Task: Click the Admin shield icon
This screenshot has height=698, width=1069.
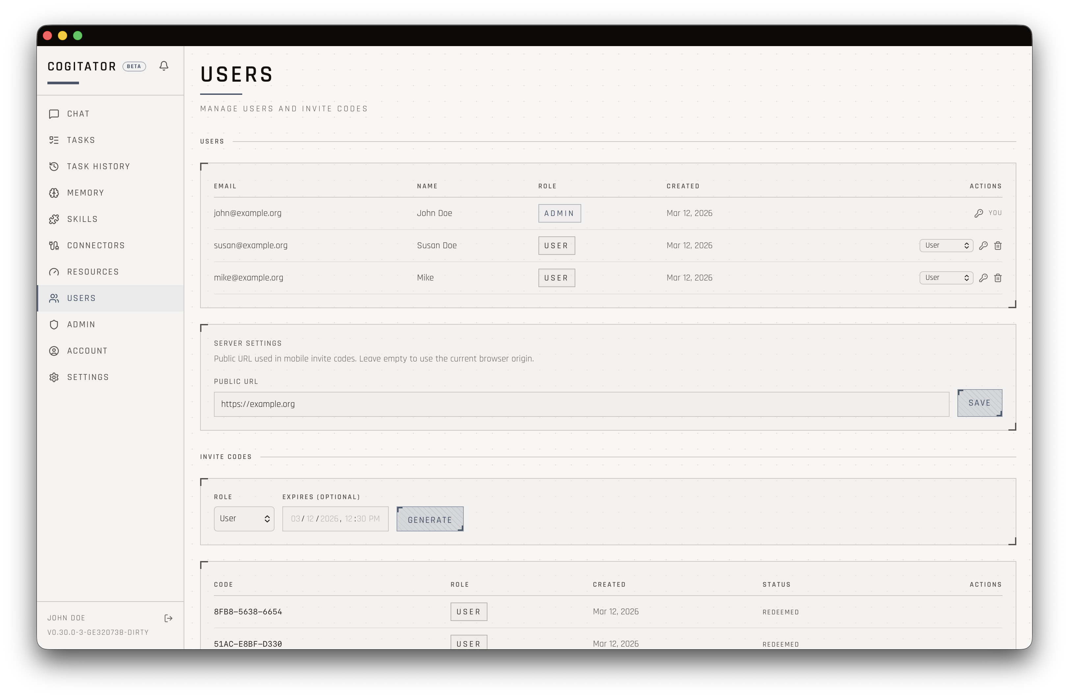Action: (54, 325)
